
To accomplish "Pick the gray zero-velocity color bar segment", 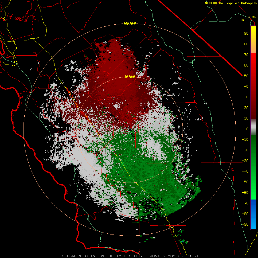I will click(253, 127).
